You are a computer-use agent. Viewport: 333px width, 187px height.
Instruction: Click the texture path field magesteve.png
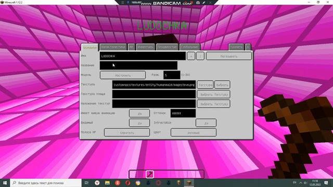tap(154, 85)
